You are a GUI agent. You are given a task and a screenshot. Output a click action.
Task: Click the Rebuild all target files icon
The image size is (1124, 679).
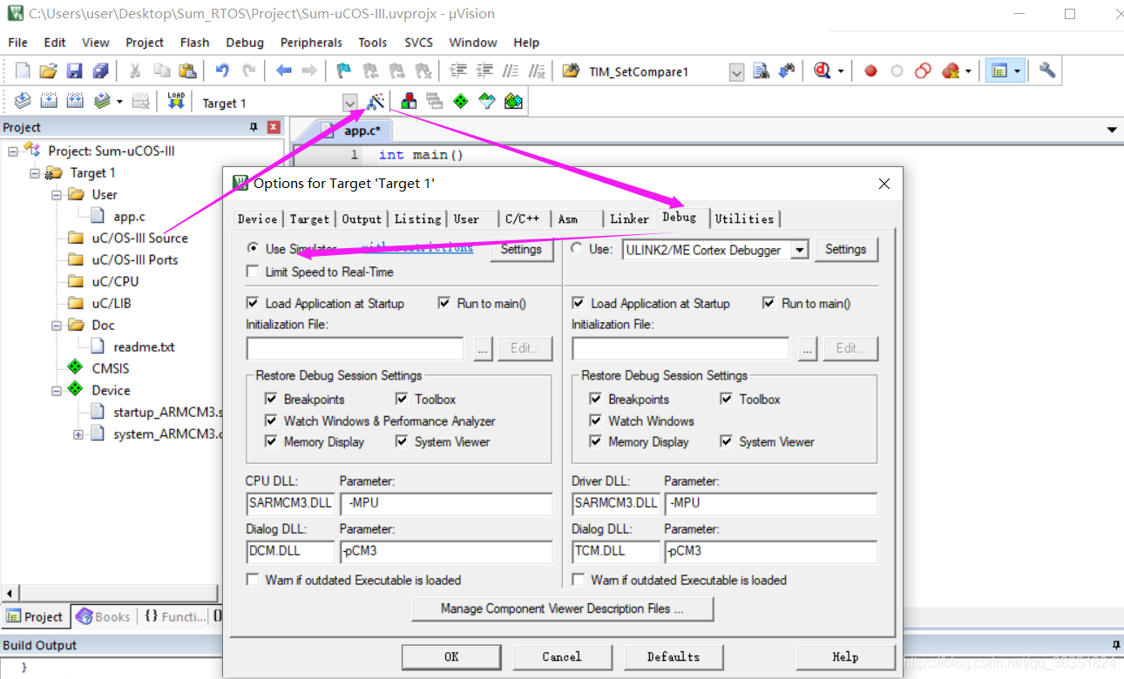click(x=75, y=102)
